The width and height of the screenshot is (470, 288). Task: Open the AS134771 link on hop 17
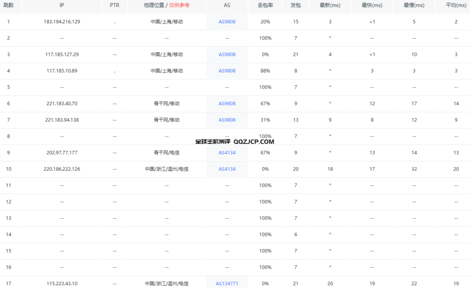pyautogui.click(x=227, y=283)
